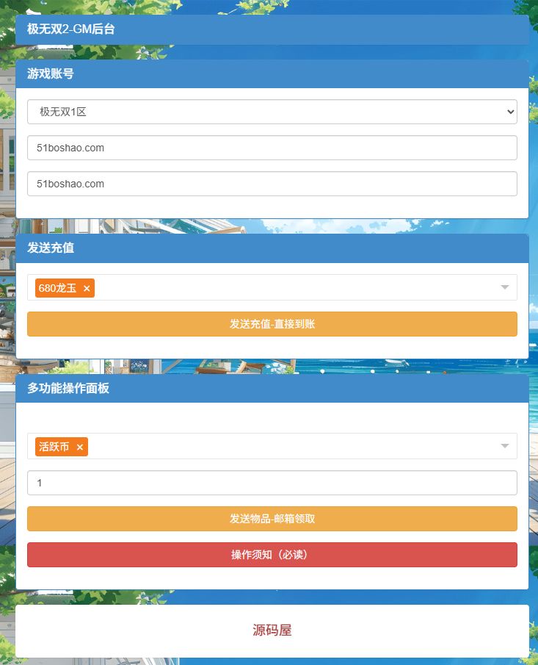Click the first 51boshao.com account field
This screenshot has height=665, width=538.
click(x=272, y=148)
